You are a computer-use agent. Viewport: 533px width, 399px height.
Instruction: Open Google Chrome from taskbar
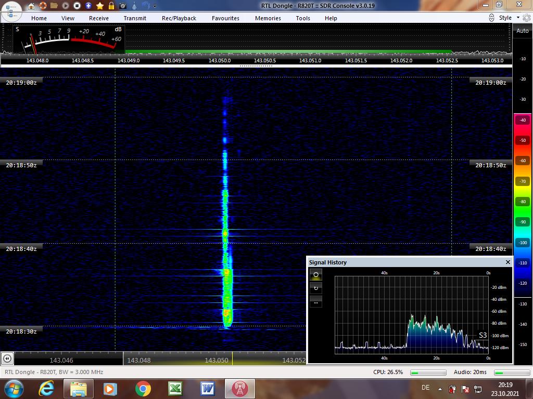tap(143, 389)
